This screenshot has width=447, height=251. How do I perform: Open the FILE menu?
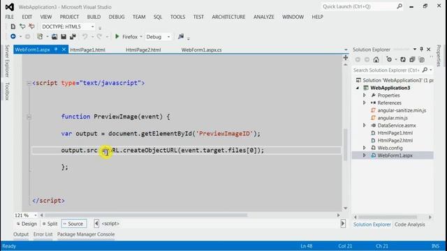[9, 17]
